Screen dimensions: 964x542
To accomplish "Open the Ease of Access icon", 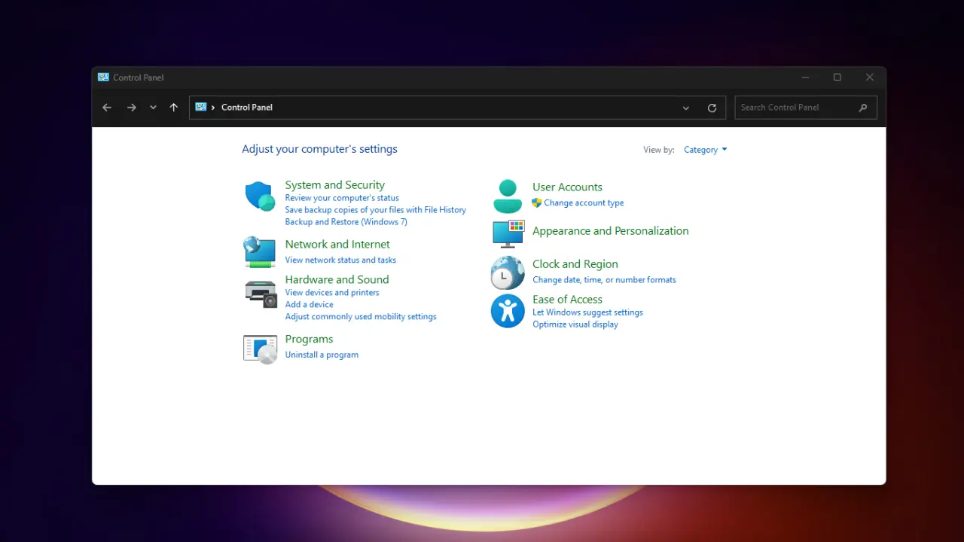I will pos(508,311).
